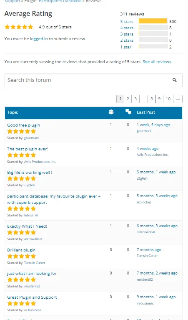Go to page 2 of reviews

(128, 99)
